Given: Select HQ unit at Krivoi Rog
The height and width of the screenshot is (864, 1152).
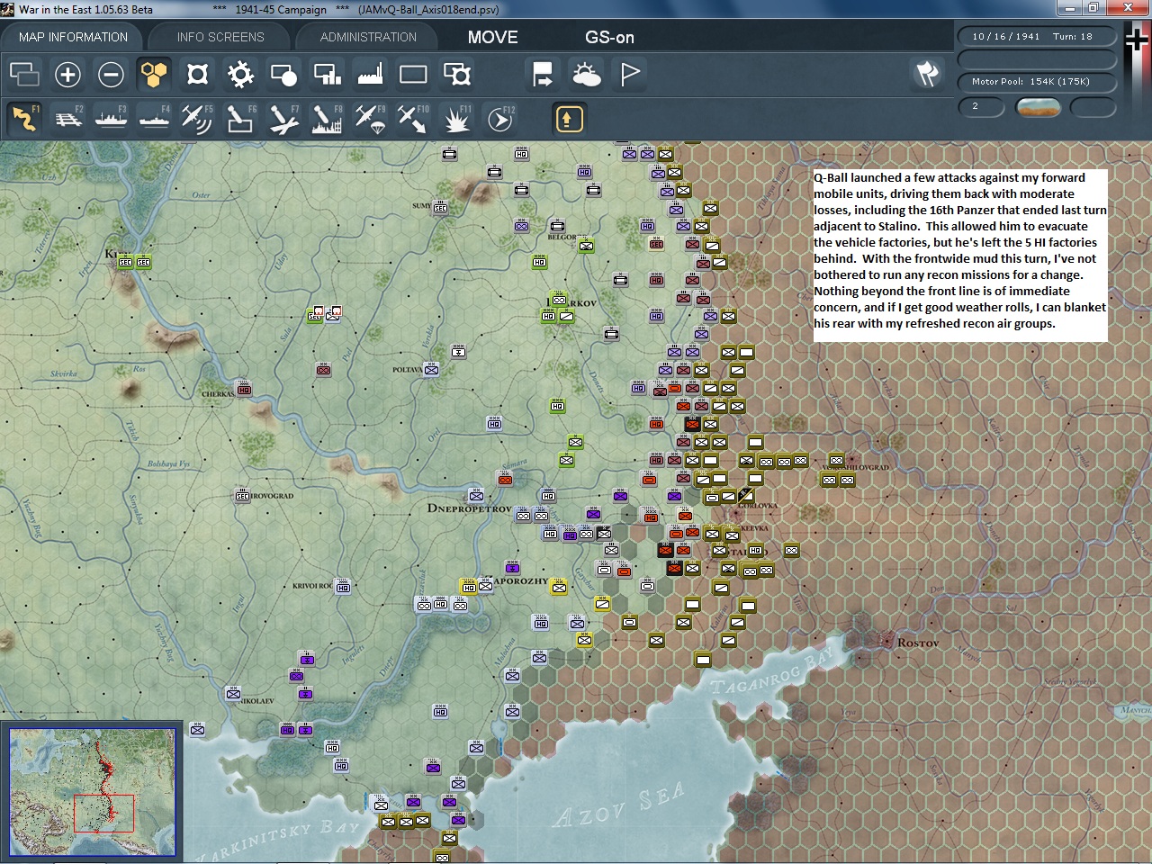Looking at the screenshot, I should pyautogui.click(x=343, y=586).
